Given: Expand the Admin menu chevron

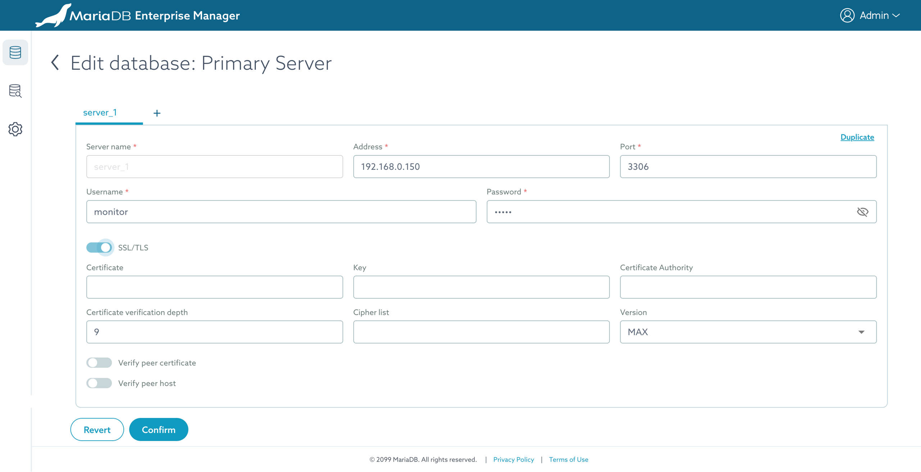Looking at the screenshot, I should coord(896,16).
